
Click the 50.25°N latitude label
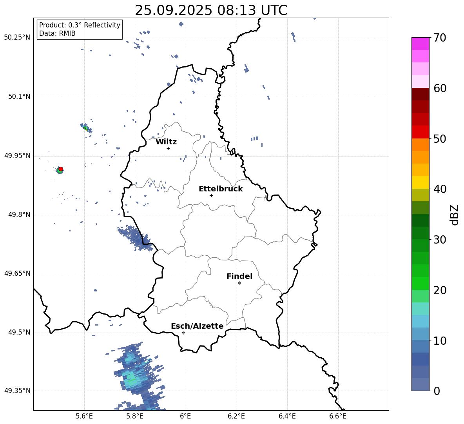pyautogui.click(x=17, y=38)
